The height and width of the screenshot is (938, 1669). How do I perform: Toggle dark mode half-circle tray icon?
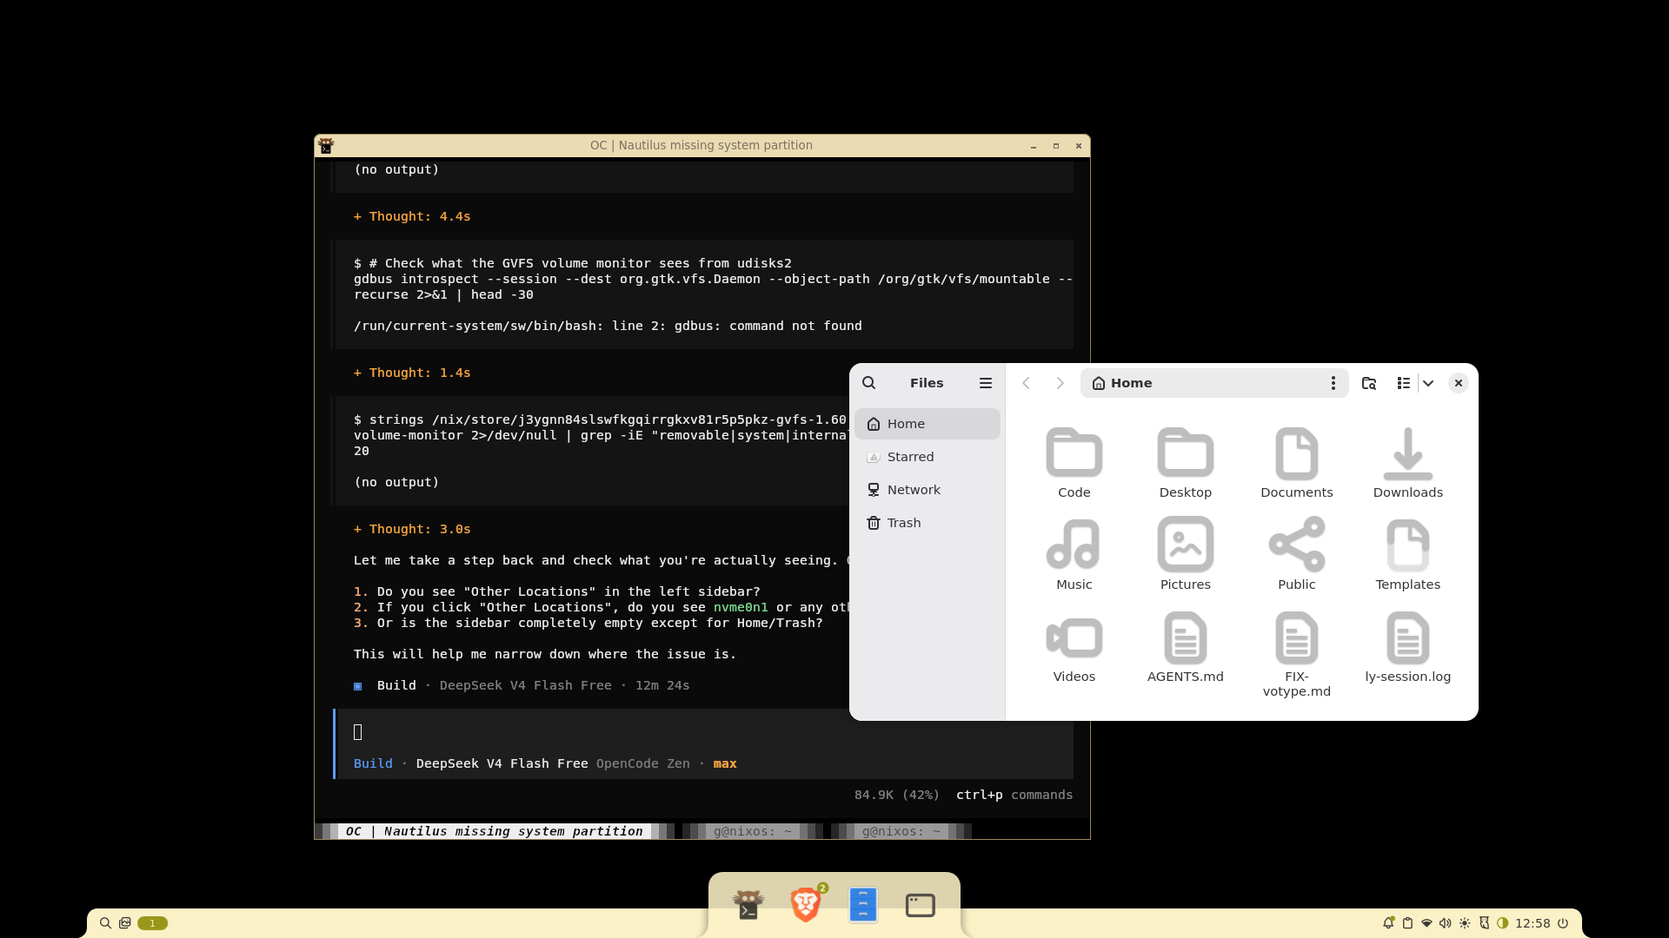point(1502,923)
